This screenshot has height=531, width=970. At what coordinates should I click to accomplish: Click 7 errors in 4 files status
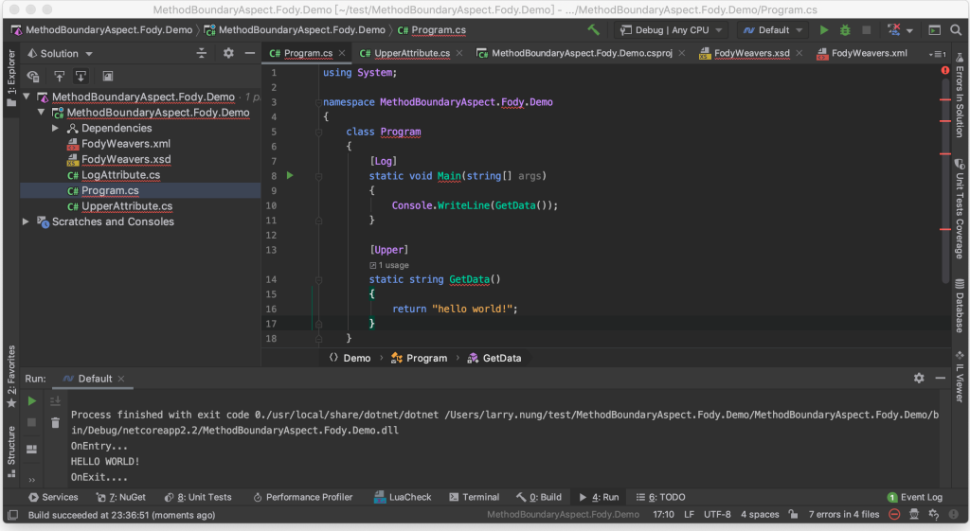point(844,514)
